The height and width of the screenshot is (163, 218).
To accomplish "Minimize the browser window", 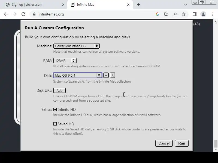I will pyautogui.click(x=195, y=2).
